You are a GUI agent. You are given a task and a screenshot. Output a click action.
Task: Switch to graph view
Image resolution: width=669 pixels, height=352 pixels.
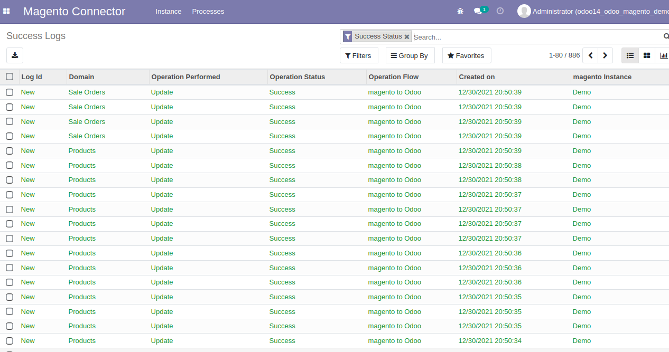pos(663,55)
